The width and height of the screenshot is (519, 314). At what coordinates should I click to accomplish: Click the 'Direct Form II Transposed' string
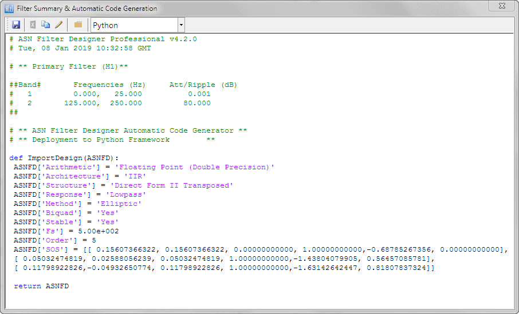tap(172, 185)
